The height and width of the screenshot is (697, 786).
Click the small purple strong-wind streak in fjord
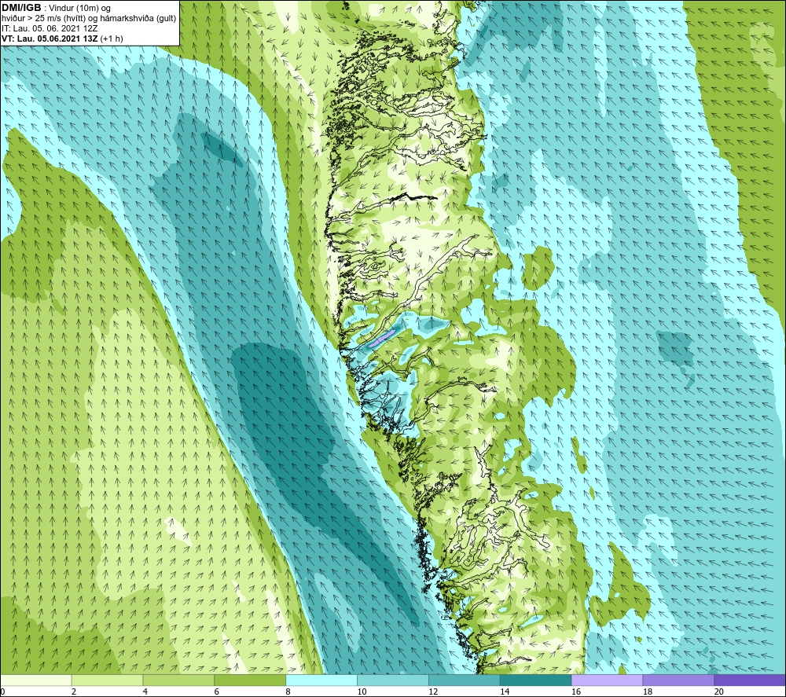pos(382,339)
